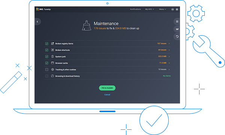Click the System junk trash icon

(52, 57)
